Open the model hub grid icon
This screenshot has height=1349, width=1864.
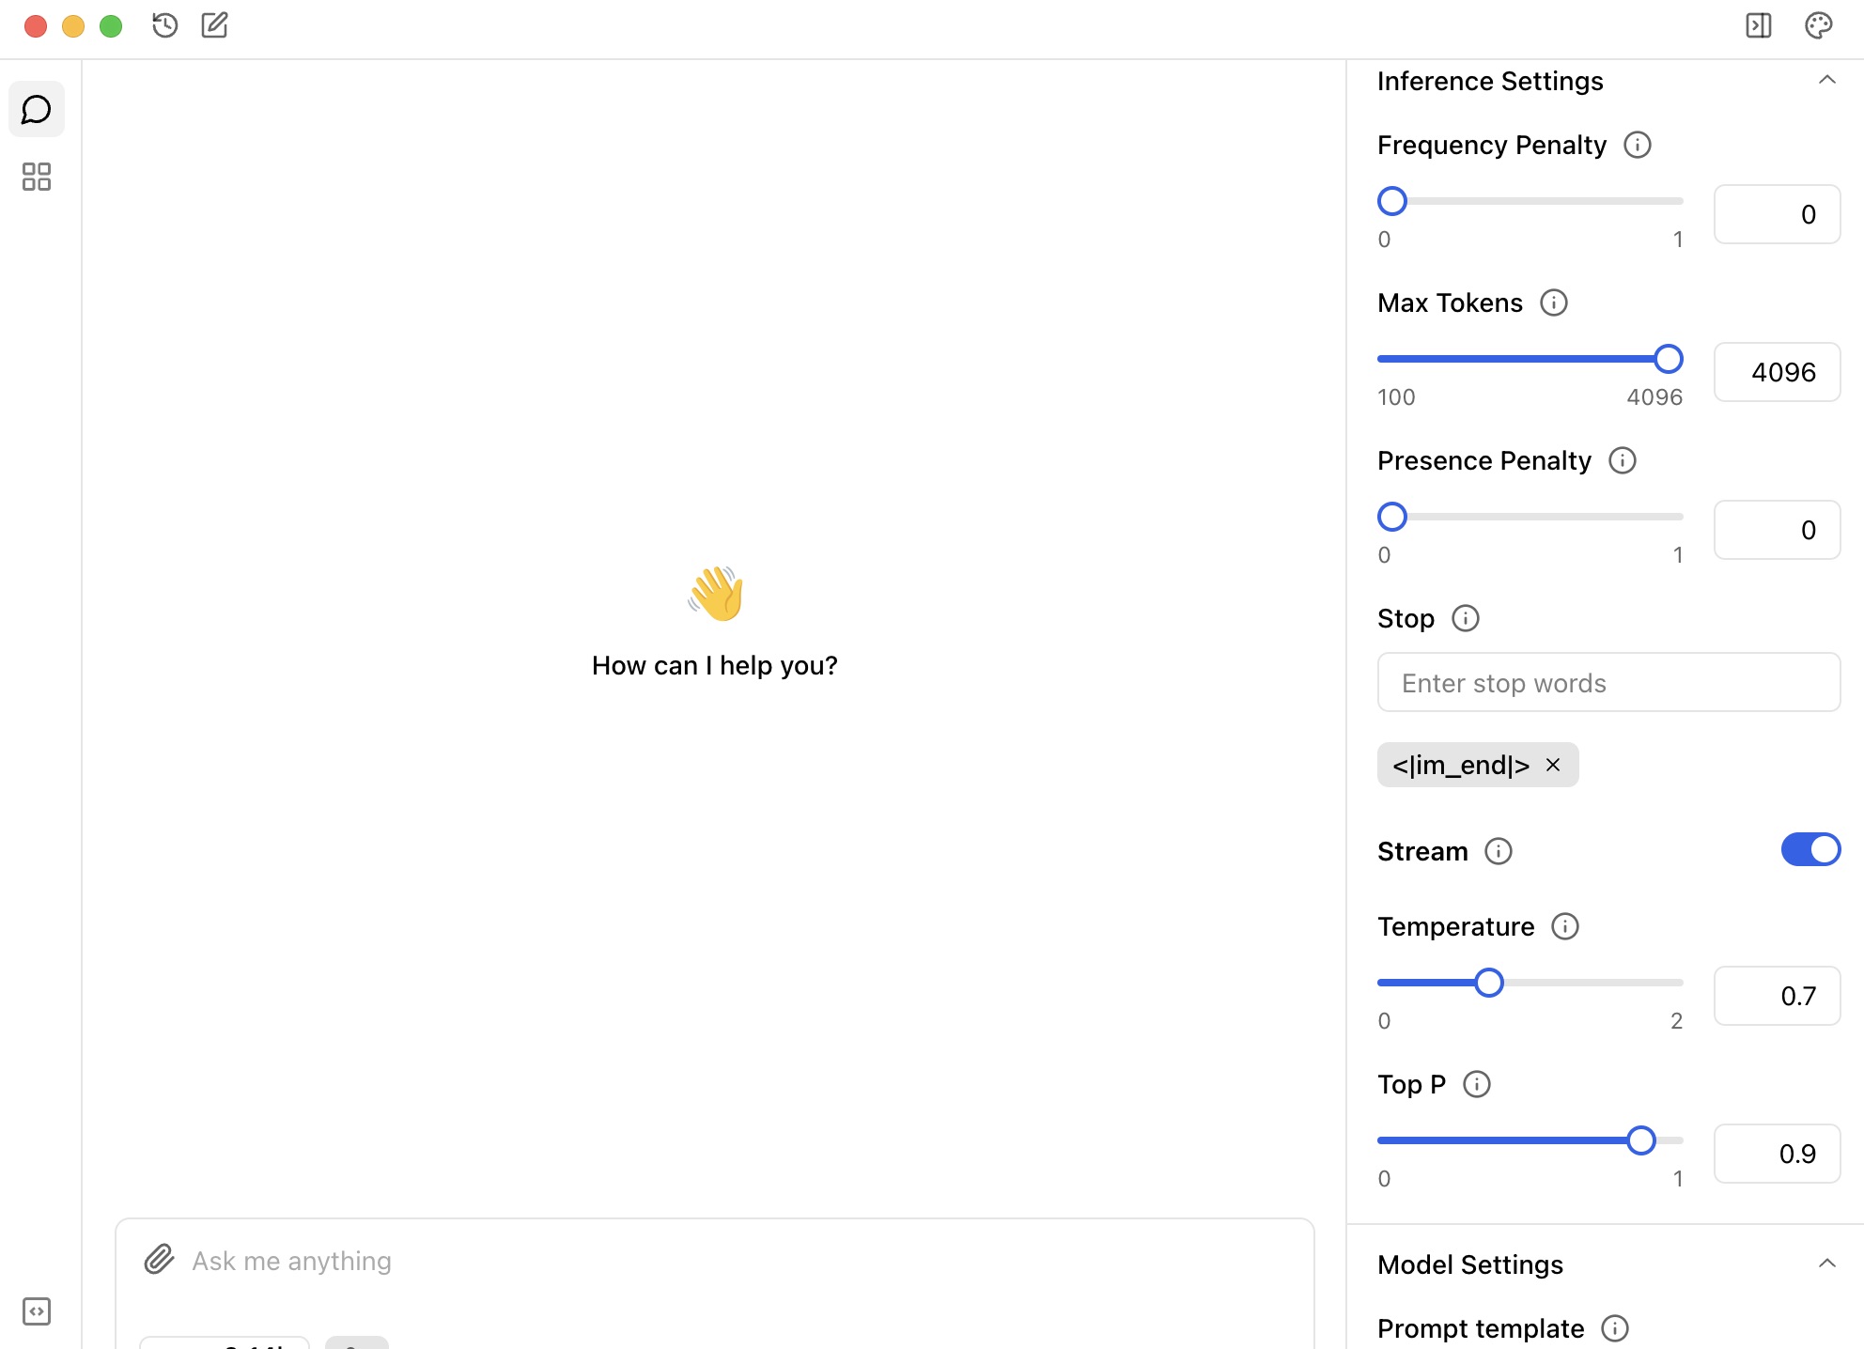click(x=36, y=177)
